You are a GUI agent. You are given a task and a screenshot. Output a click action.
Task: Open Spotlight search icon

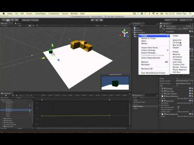[x=190, y=14]
